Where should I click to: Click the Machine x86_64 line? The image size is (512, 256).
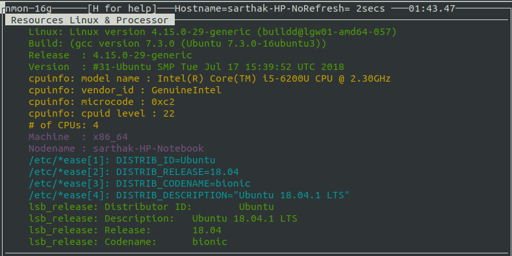point(78,137)
